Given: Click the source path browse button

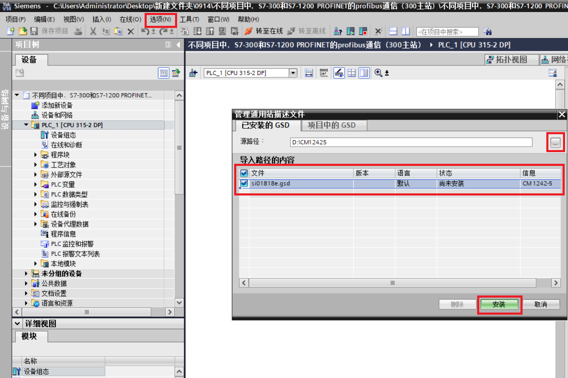Looking at the screenshot, I should pos(555,143).
